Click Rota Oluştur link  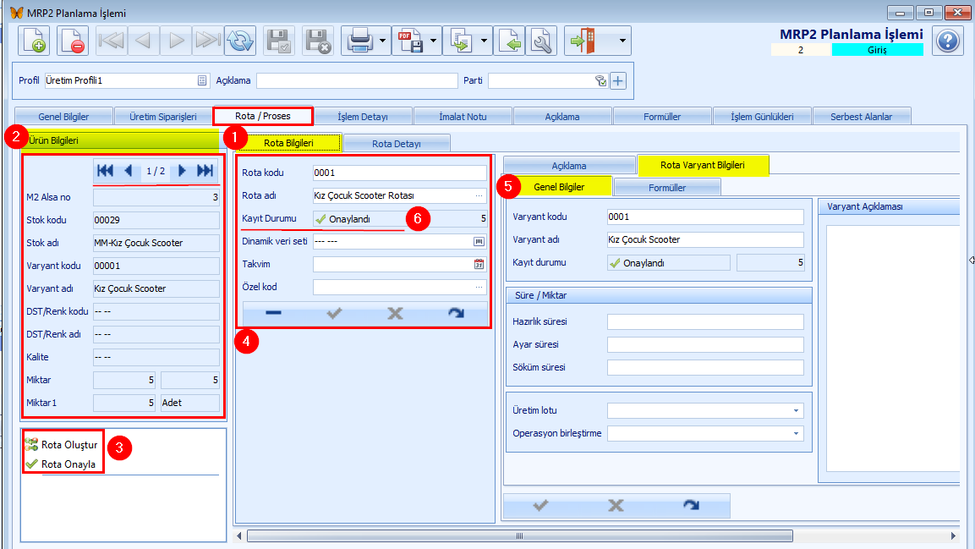69,444
